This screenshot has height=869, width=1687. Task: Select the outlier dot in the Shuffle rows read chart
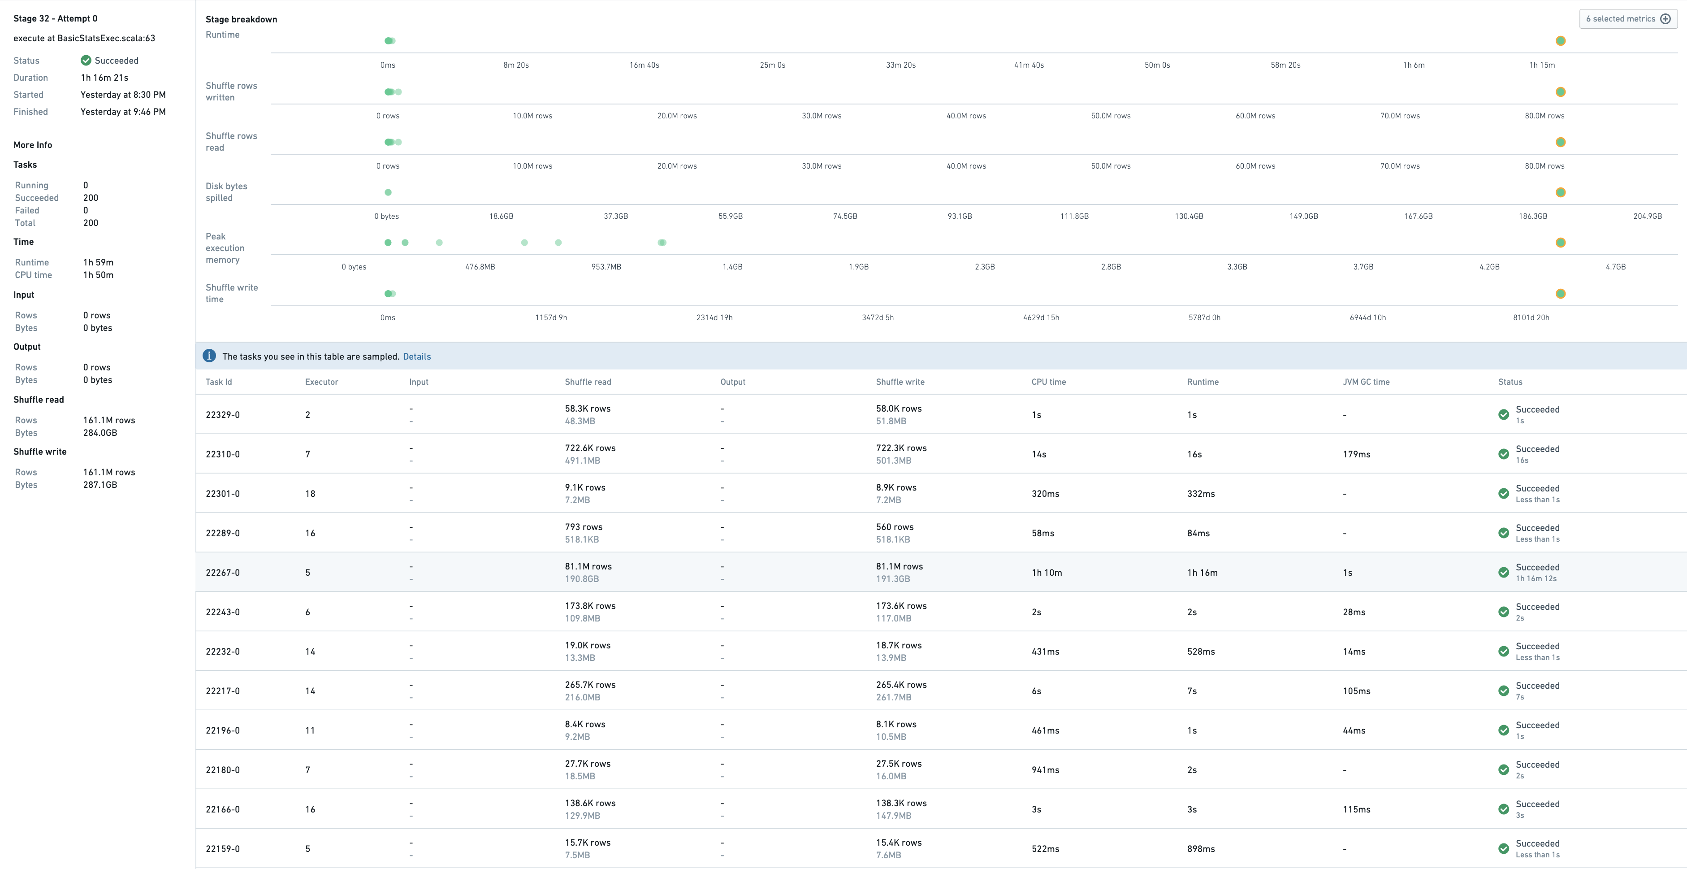click(x=1561, y=142)
